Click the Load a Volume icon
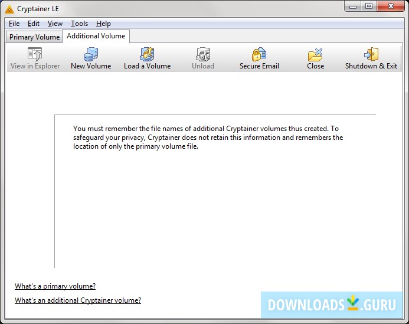 click(x=147, y=54)
